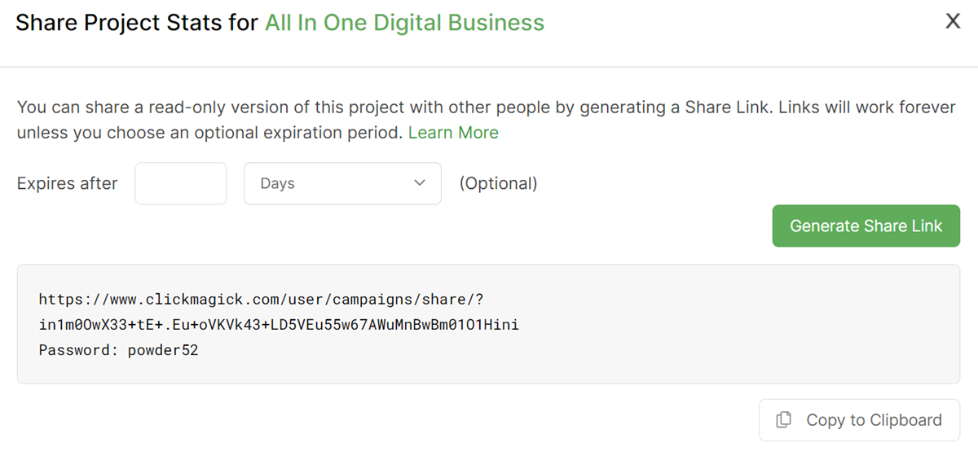Viewport: 978px width, 456px height.
Task: Open the Days expiration unit selector
Action: click(x=342, y=183)
